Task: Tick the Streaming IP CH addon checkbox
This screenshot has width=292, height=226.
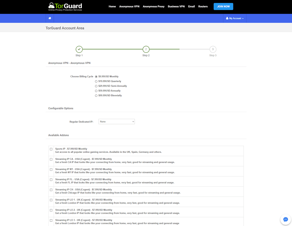Action: click(x=51, y=190)
